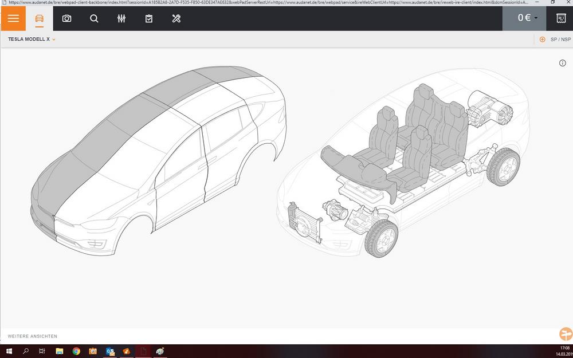The height and width of the screenshot is (358, 573).
Task: Open the orange hamburger menu
Action: [13, 18]
